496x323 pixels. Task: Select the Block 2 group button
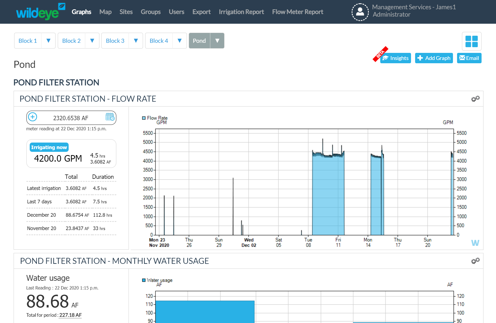pos(71,41)
